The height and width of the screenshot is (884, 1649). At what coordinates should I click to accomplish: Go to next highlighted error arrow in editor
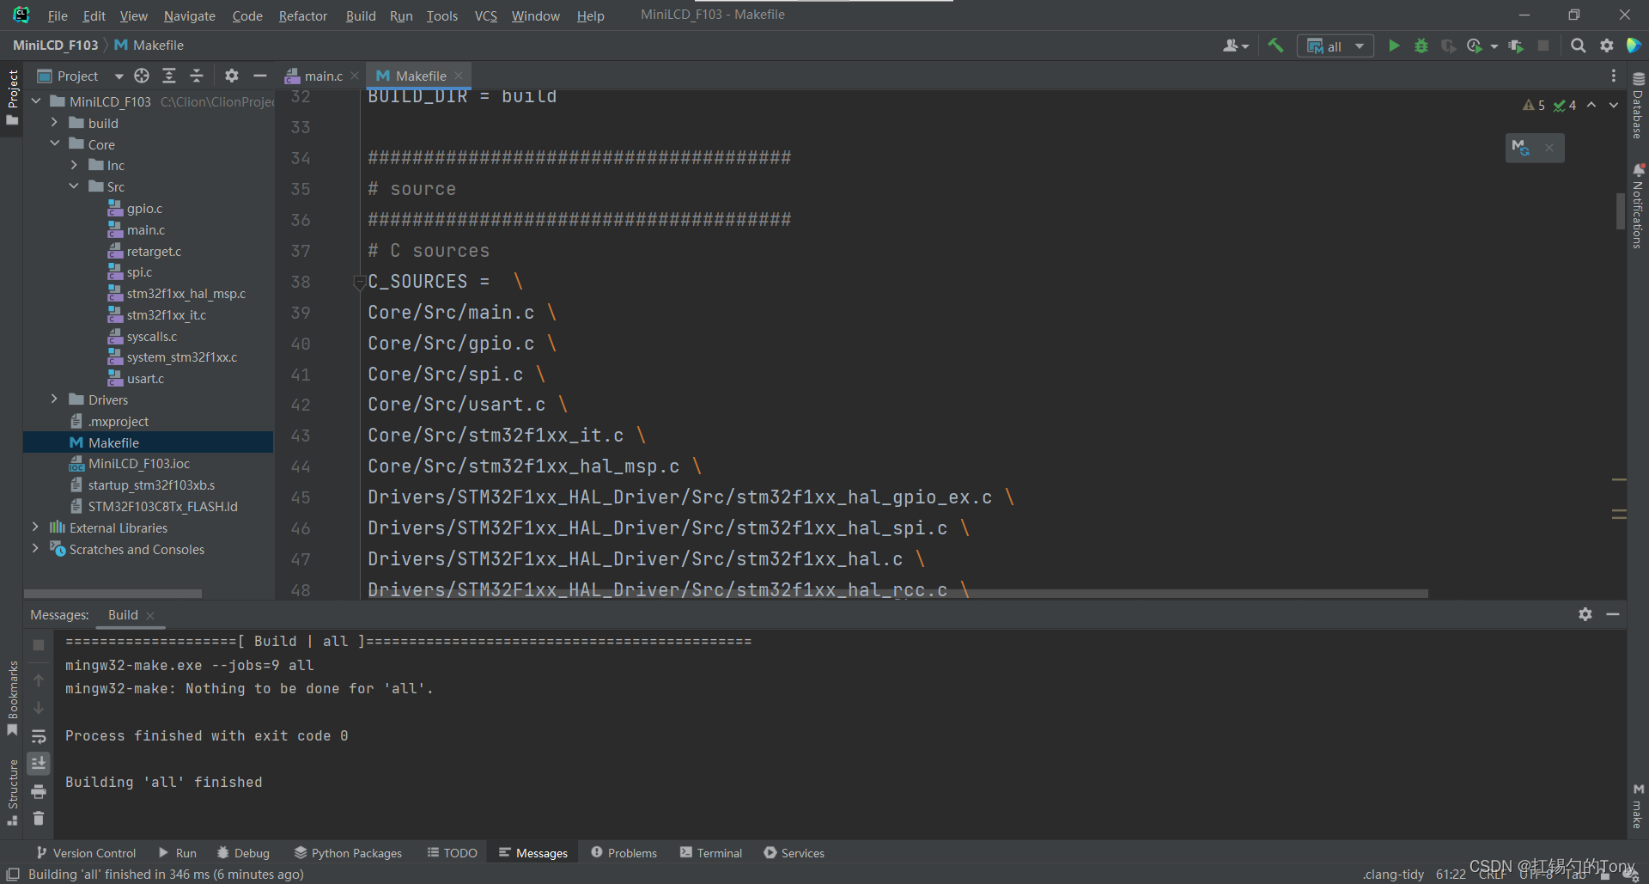[1614, 105]
